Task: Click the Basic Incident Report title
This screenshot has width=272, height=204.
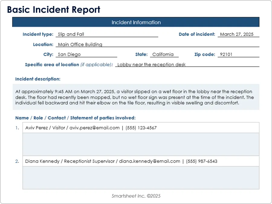Action: pyautogui.click(x=53, y=10)
